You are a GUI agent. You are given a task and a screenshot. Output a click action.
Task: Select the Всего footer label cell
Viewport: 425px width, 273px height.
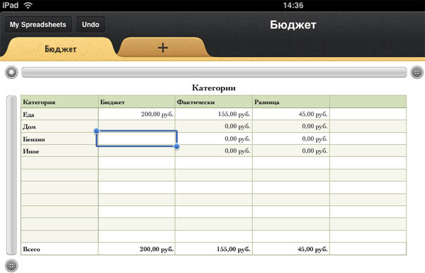click(x=59, y=249)
